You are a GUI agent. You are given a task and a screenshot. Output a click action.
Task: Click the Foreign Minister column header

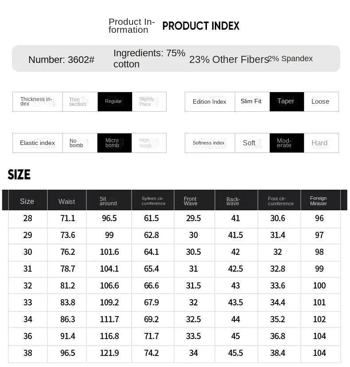[x=320, y=200]
